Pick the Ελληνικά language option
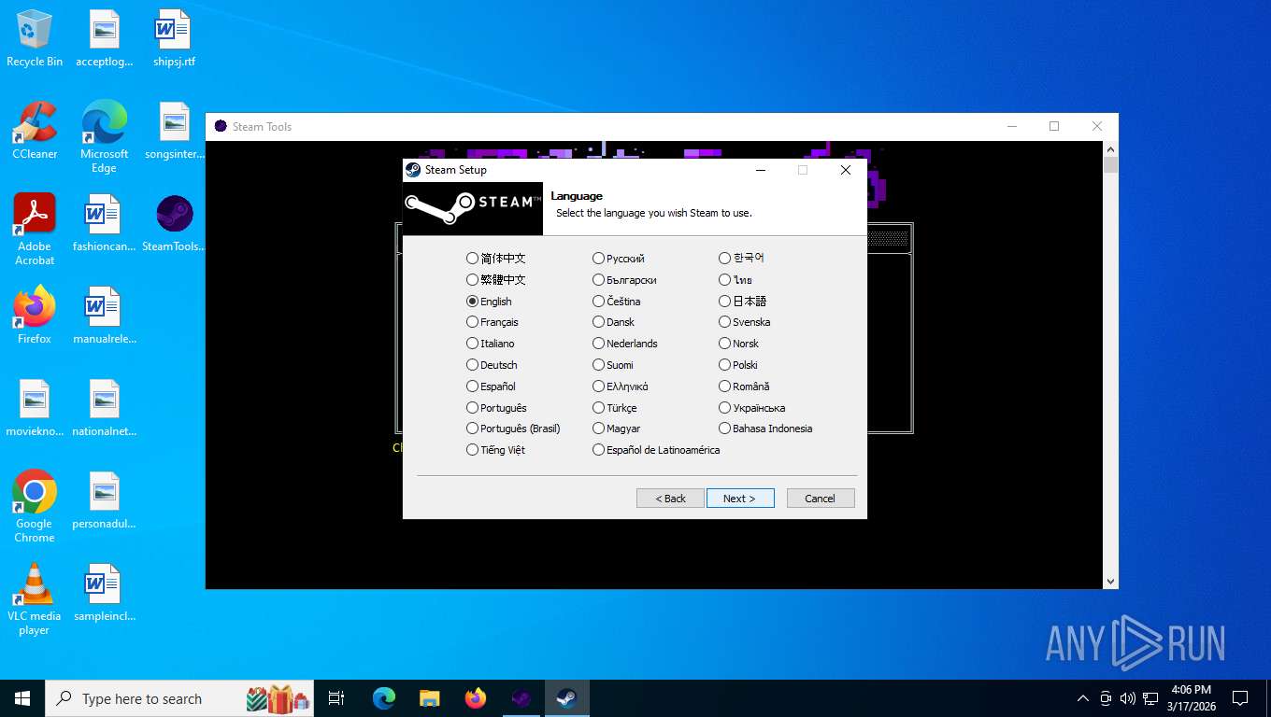 (621, 387)
